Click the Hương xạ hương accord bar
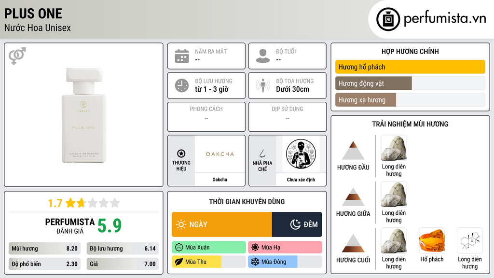 (410, 100)
